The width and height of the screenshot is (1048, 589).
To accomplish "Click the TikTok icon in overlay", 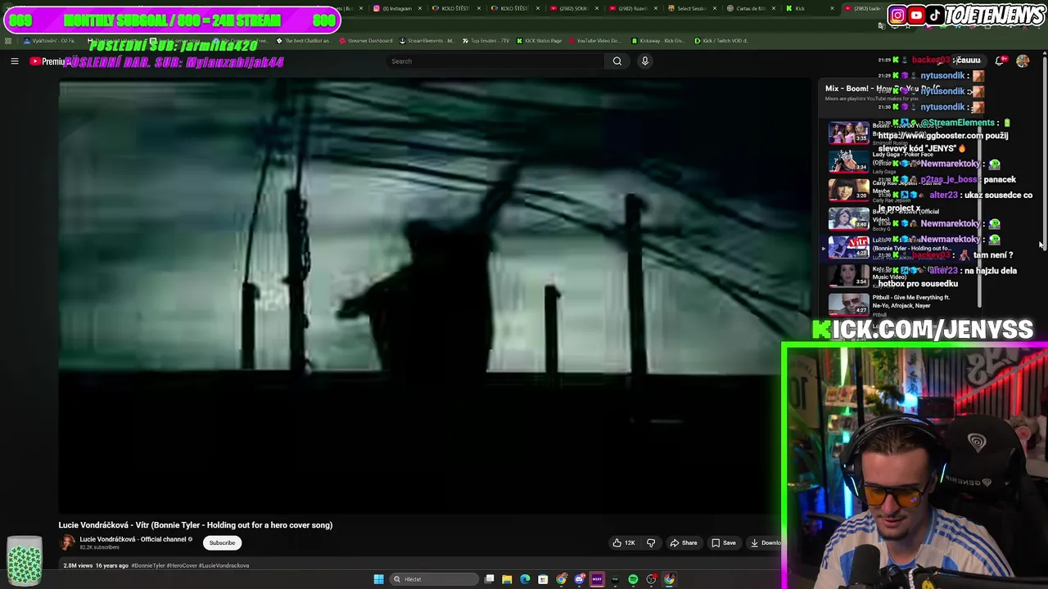I will click(934, 15).
